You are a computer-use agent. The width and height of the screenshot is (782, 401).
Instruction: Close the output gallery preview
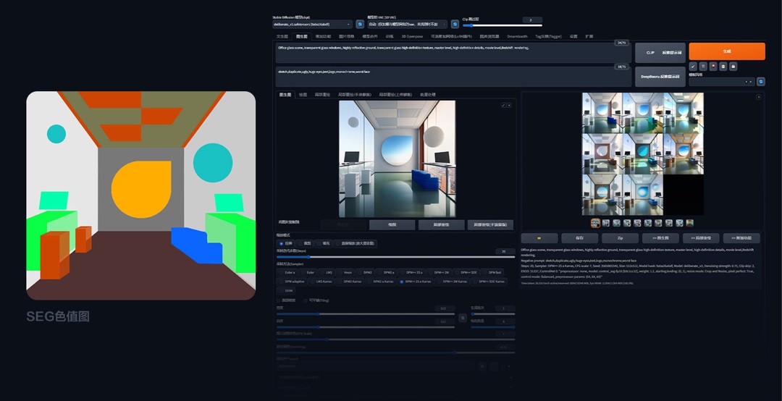pyautogui.click(x=759, y=96)
